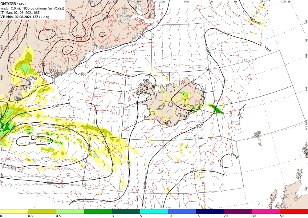The height and width of the screenshot is (218, 308).
Task: Click the '20W' longitude label
Action: click(x=163, y=2)
